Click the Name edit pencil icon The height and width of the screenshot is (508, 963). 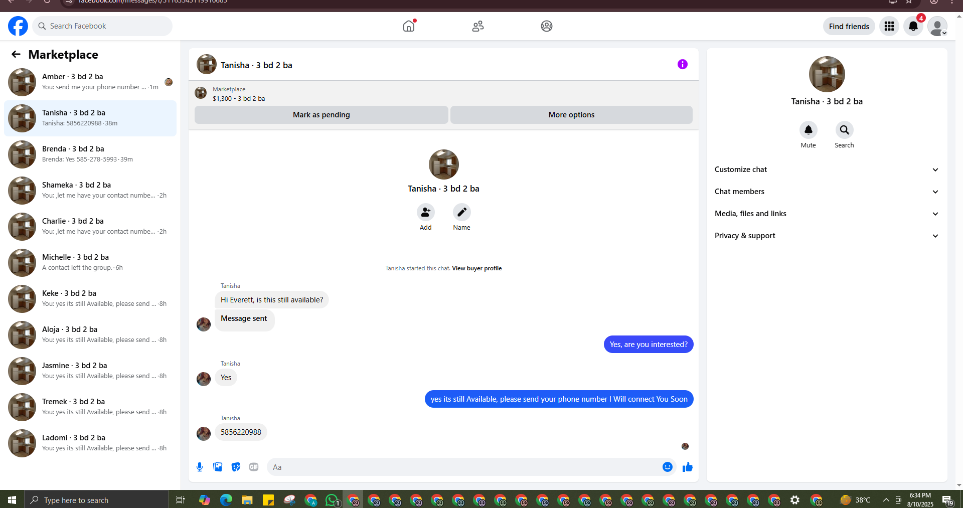pyautogui.click(x=461, y=212)
